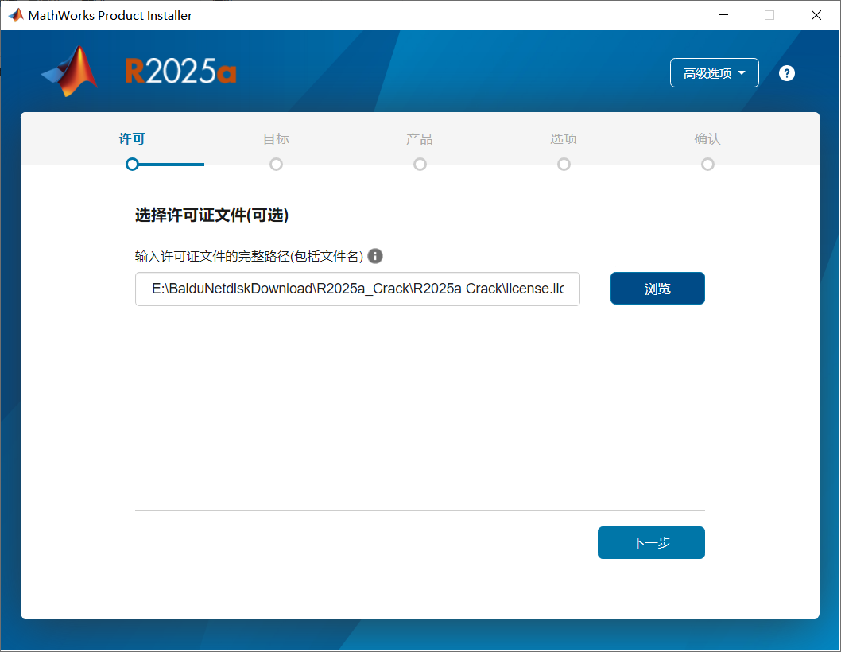Screen dimensions: 841x652
Task: Click the info icon beside license path label
Action: (x=375, y=257)
